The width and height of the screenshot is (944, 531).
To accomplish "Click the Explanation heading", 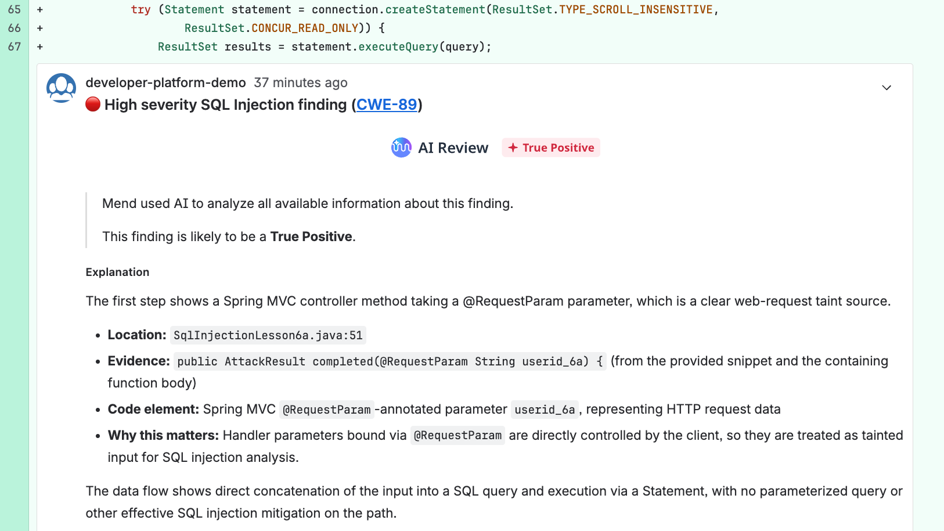I will [117, 272].
